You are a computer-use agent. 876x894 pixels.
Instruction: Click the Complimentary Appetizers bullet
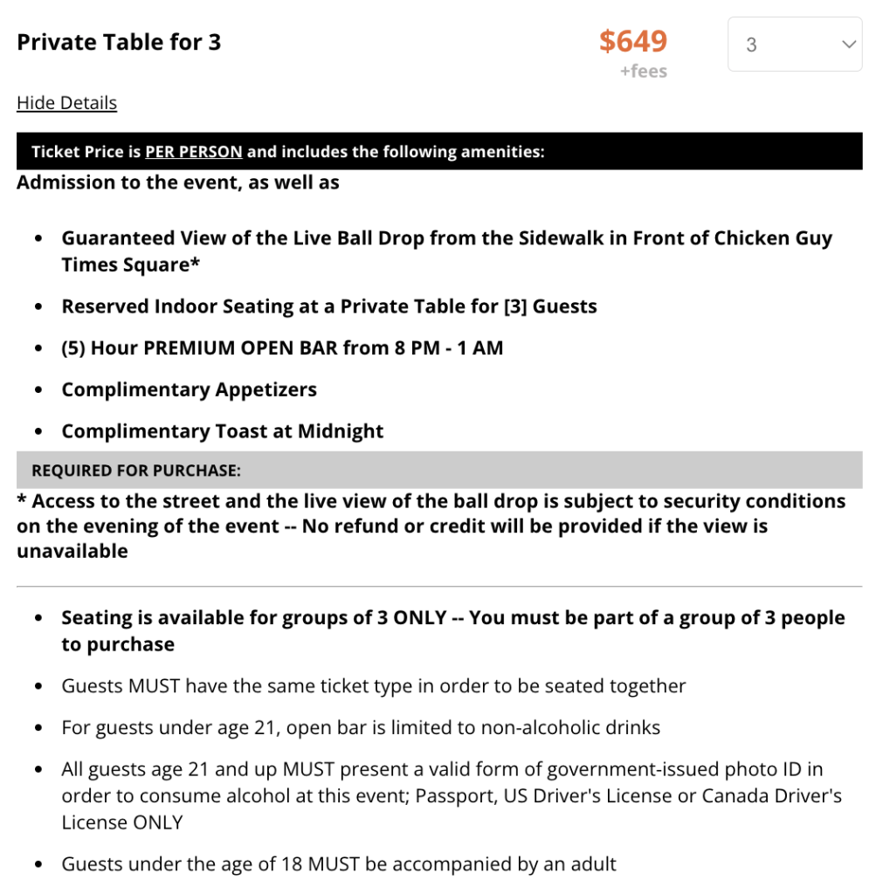pyautogui.click(x=189, y=389)
